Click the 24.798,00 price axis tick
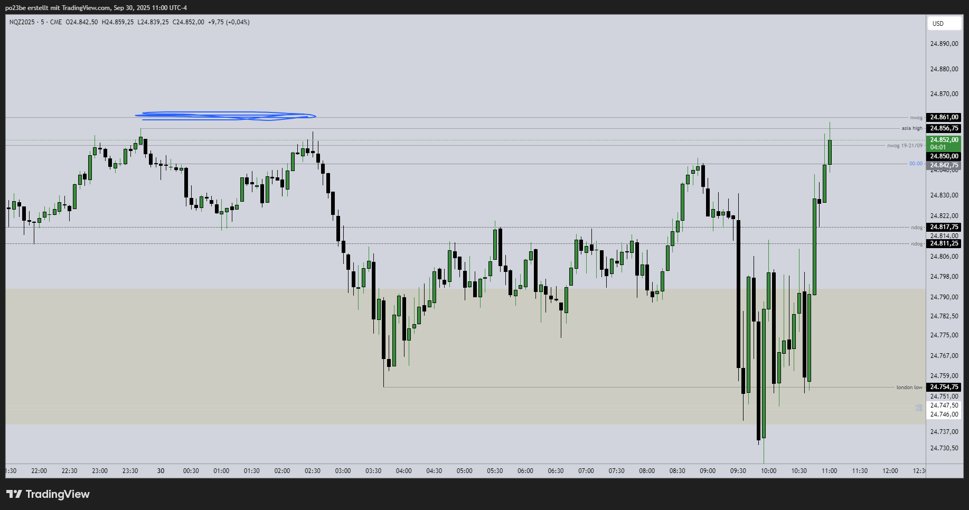969x510 pixels. [944, 277]
